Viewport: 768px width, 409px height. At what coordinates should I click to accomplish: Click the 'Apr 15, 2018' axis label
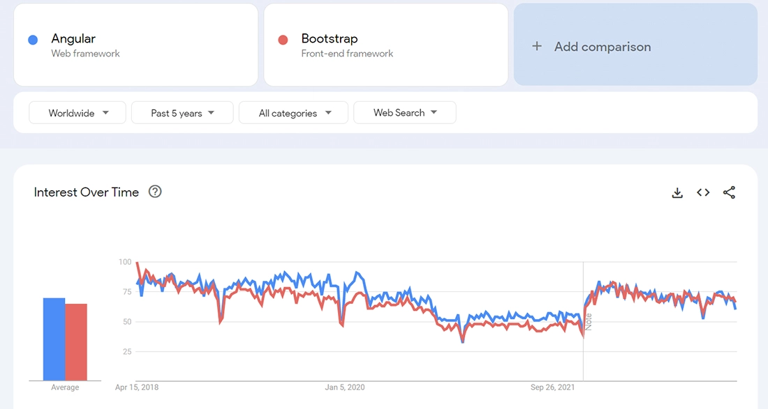click(x=137, y=387)
